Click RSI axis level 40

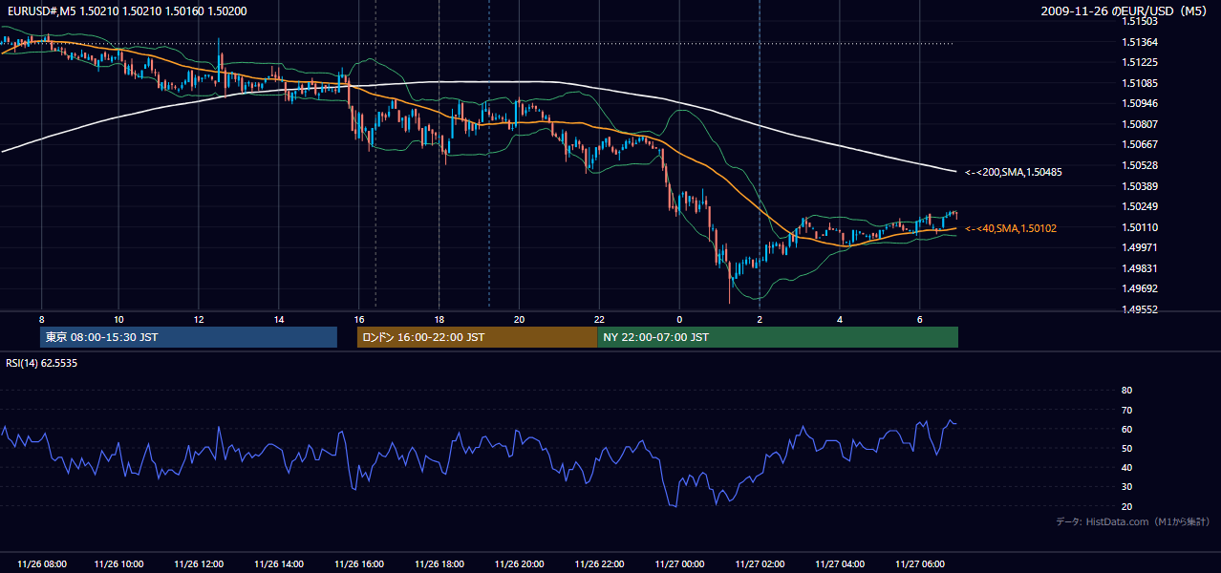(1126, 468)
